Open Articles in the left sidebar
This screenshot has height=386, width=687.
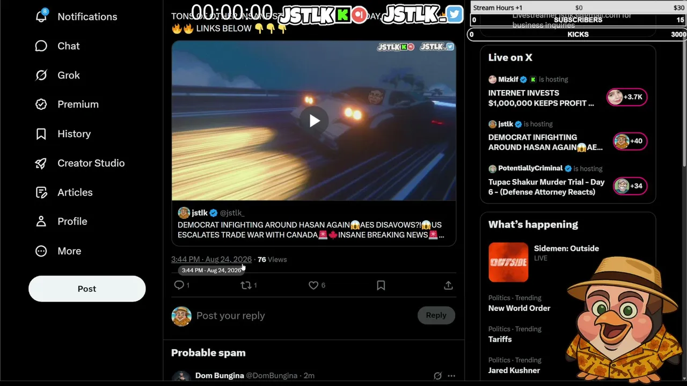(x=64, y=192)
